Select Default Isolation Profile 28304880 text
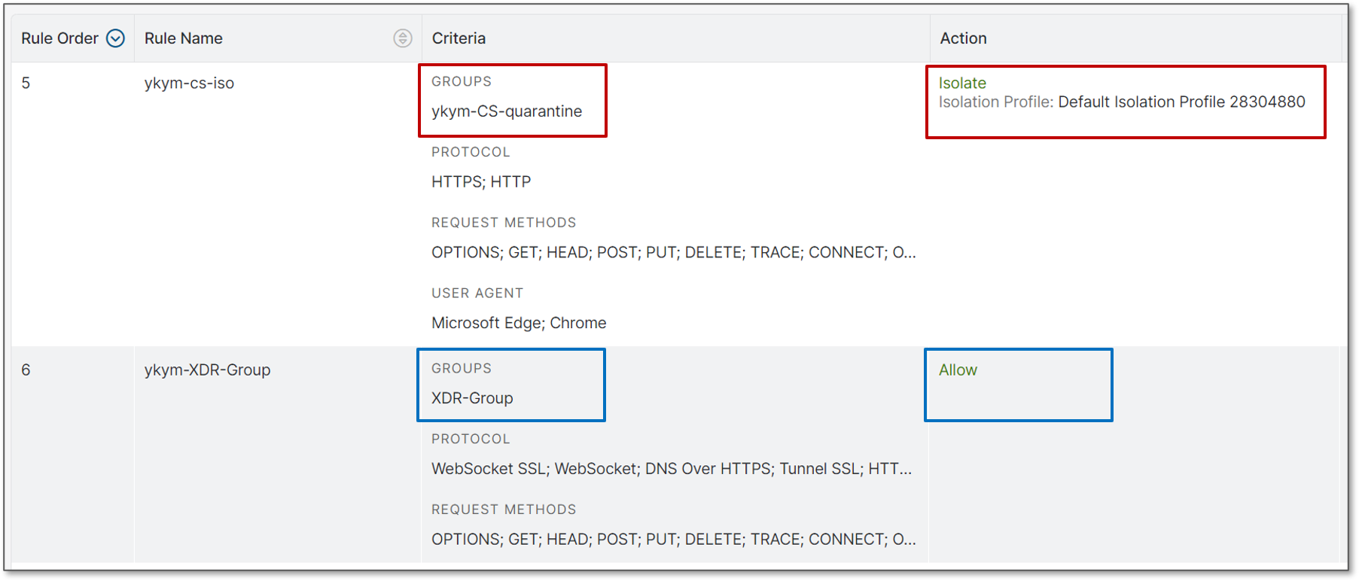The height and width of the screenshot is (581, 1359). tap(1181, 102)
